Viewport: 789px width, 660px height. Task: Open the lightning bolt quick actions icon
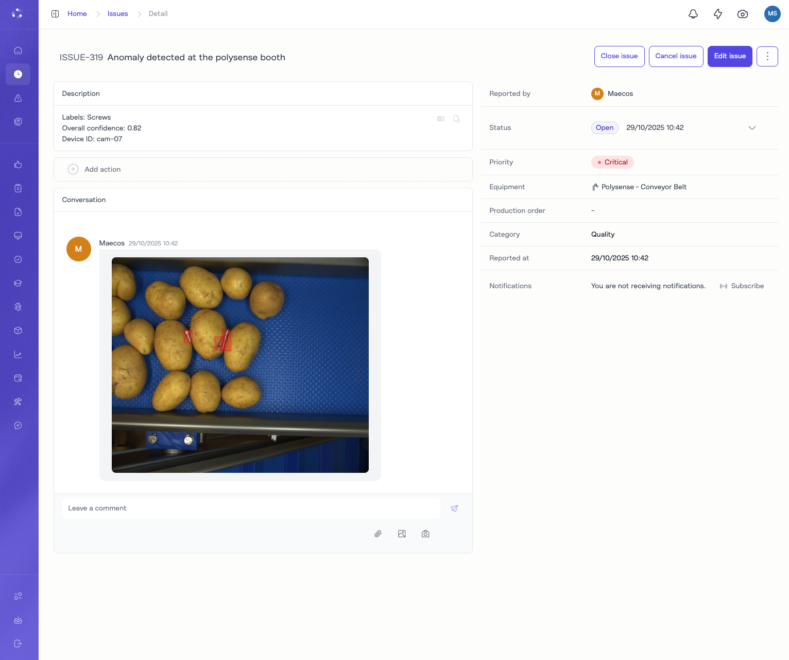[717, 14]
